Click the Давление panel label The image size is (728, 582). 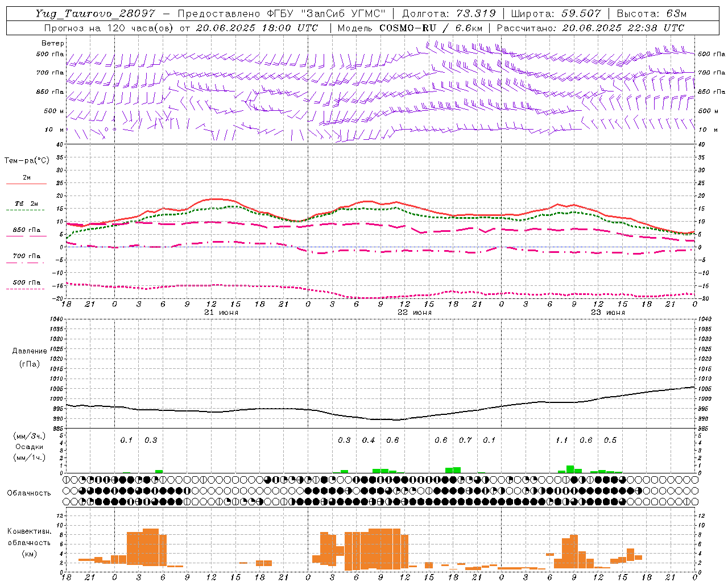pyautogui.click(x=30, y=351)
